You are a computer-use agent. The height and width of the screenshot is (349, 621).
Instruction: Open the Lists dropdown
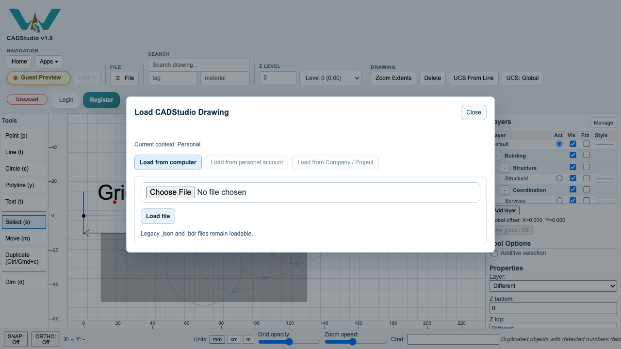87,78
